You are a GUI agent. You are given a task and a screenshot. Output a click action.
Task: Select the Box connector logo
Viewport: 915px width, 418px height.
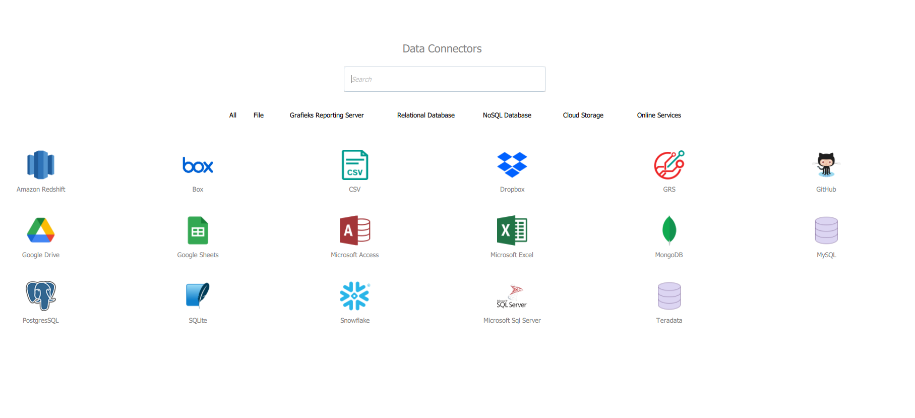pos(198,165)
